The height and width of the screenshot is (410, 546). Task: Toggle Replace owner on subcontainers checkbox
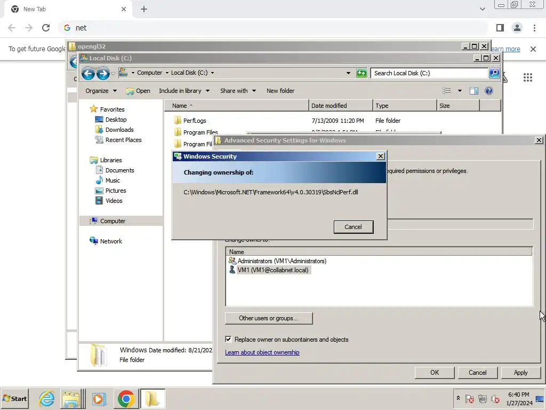pyautogui.click(x=228, y=339)
